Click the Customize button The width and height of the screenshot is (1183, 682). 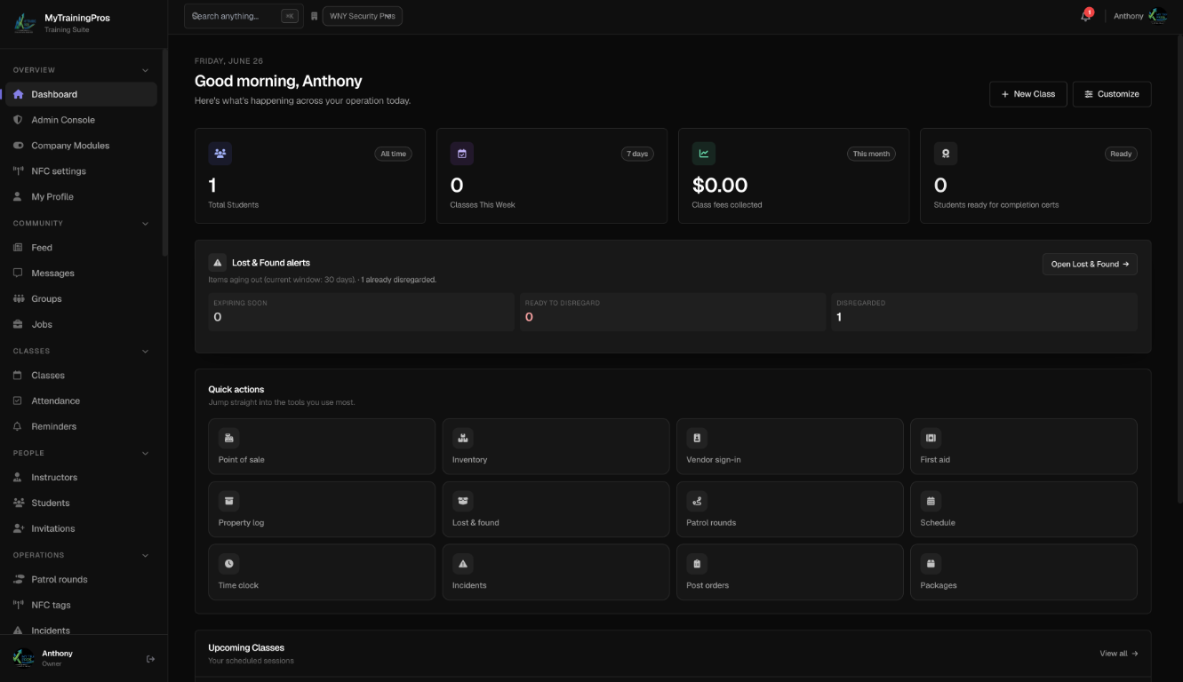[1112, 94]
